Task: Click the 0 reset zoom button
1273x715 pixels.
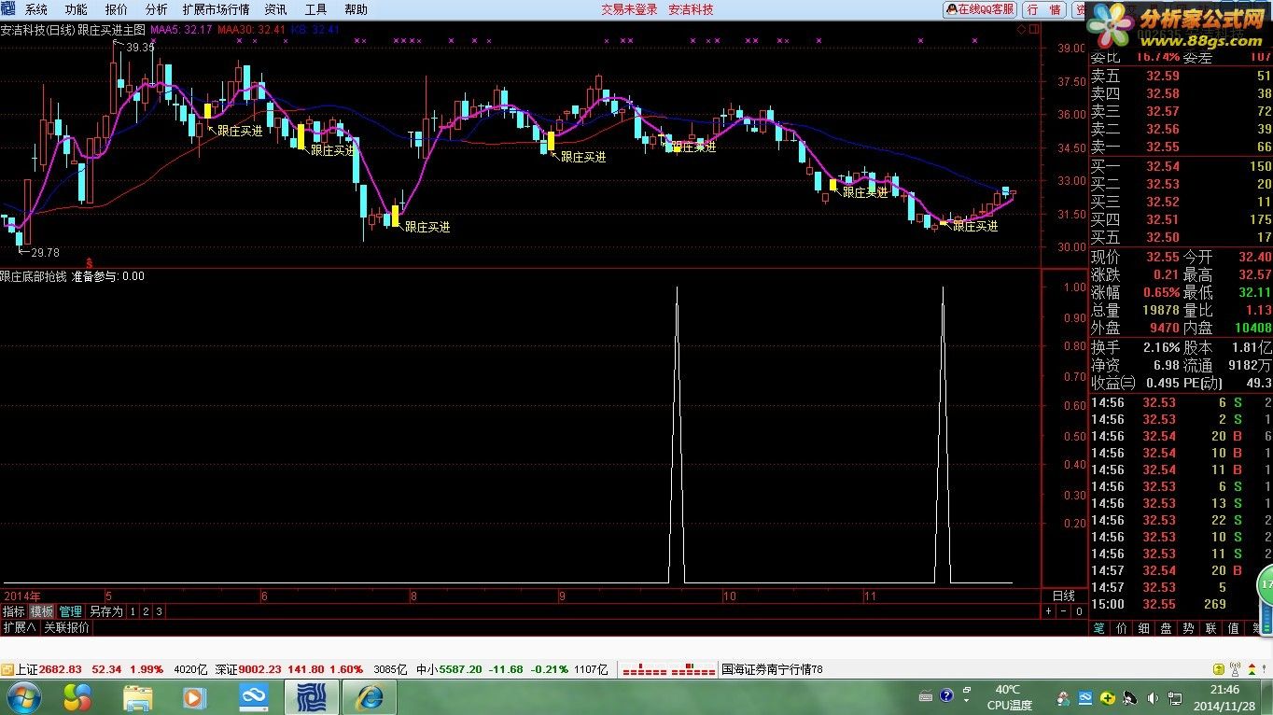Action: point(1079,611)
